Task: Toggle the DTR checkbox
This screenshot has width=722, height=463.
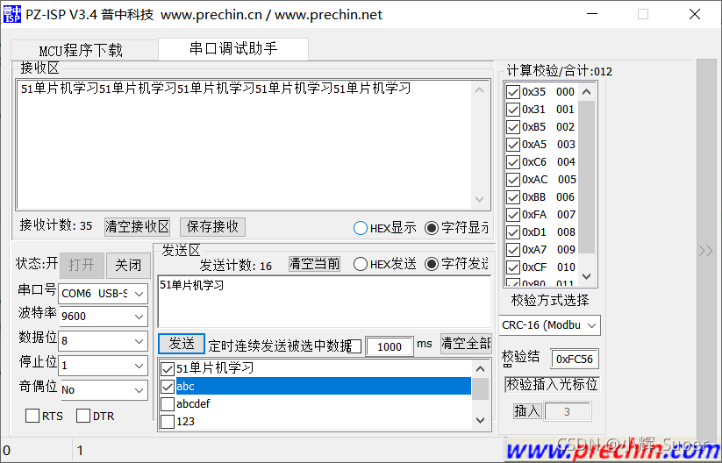Action: (83, 416)
